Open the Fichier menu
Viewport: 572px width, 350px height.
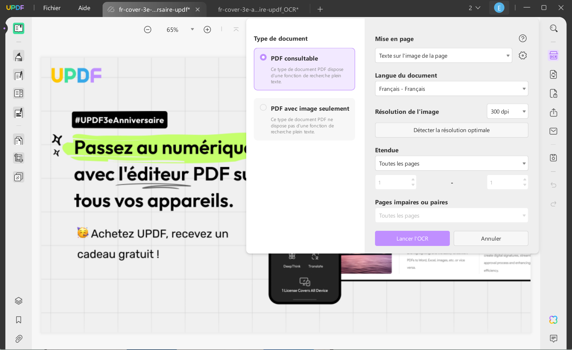[52, 8]
